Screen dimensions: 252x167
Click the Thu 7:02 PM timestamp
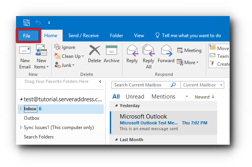tap(194, 123)
